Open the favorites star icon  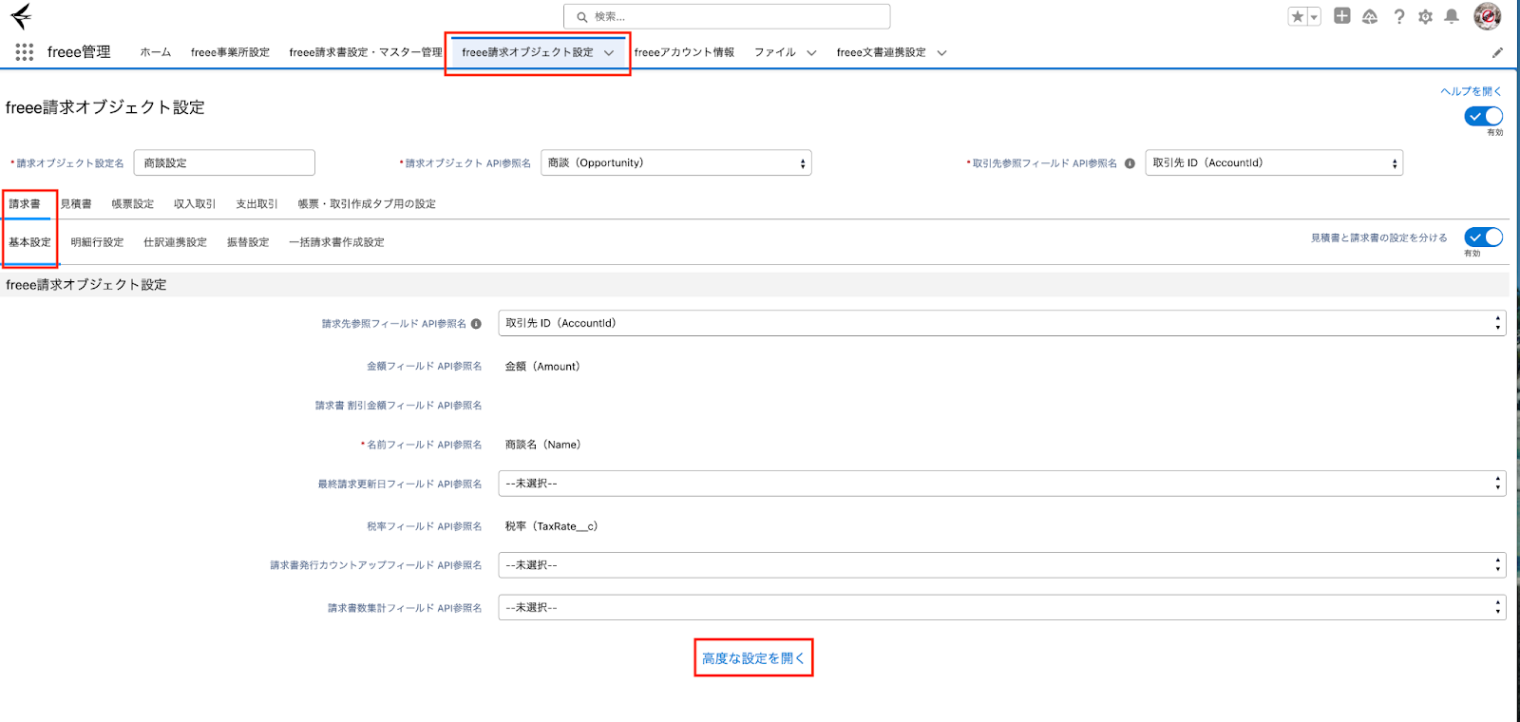1297,16
